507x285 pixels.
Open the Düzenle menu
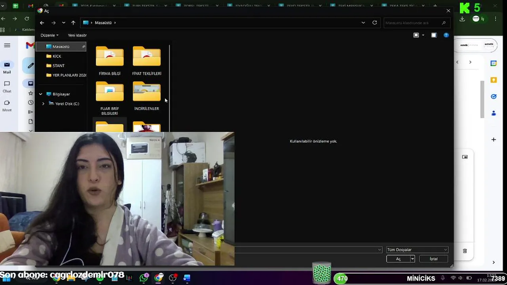pyautogui.click(x=50, y=35)
